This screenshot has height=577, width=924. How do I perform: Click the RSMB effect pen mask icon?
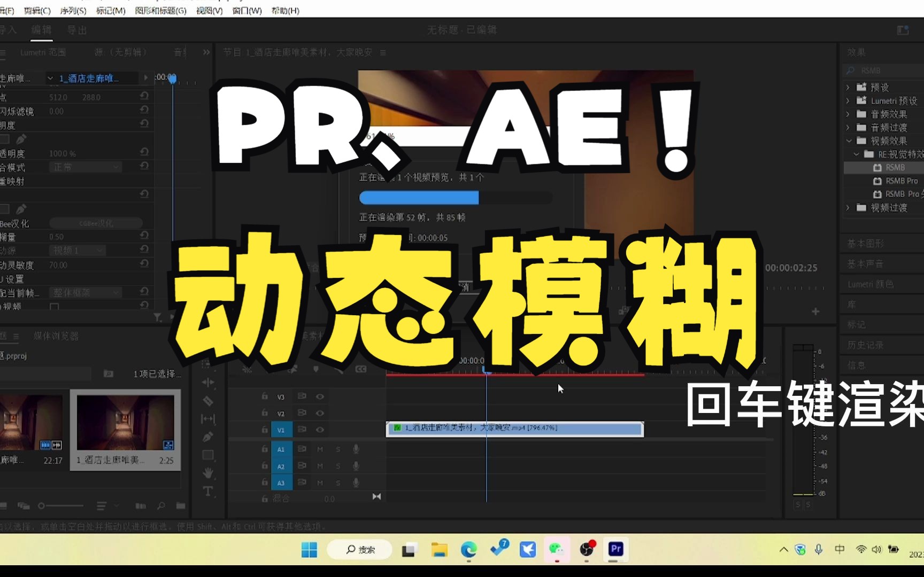(x=21, y=209)
